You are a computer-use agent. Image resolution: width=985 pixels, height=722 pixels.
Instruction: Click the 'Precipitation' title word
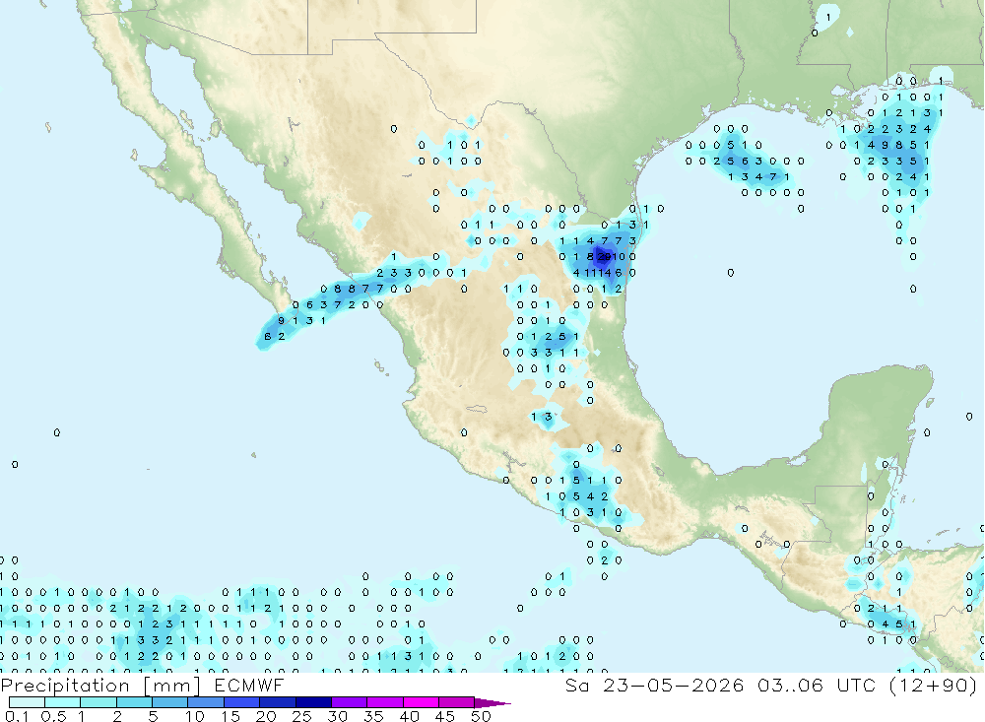tap(65, 686)
